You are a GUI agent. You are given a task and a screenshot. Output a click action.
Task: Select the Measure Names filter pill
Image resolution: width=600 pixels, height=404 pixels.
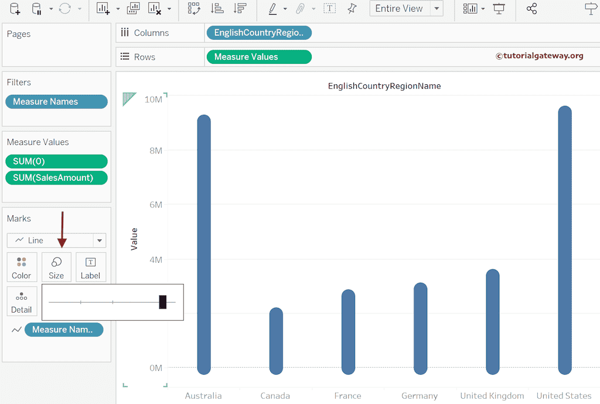pos(56,101)
